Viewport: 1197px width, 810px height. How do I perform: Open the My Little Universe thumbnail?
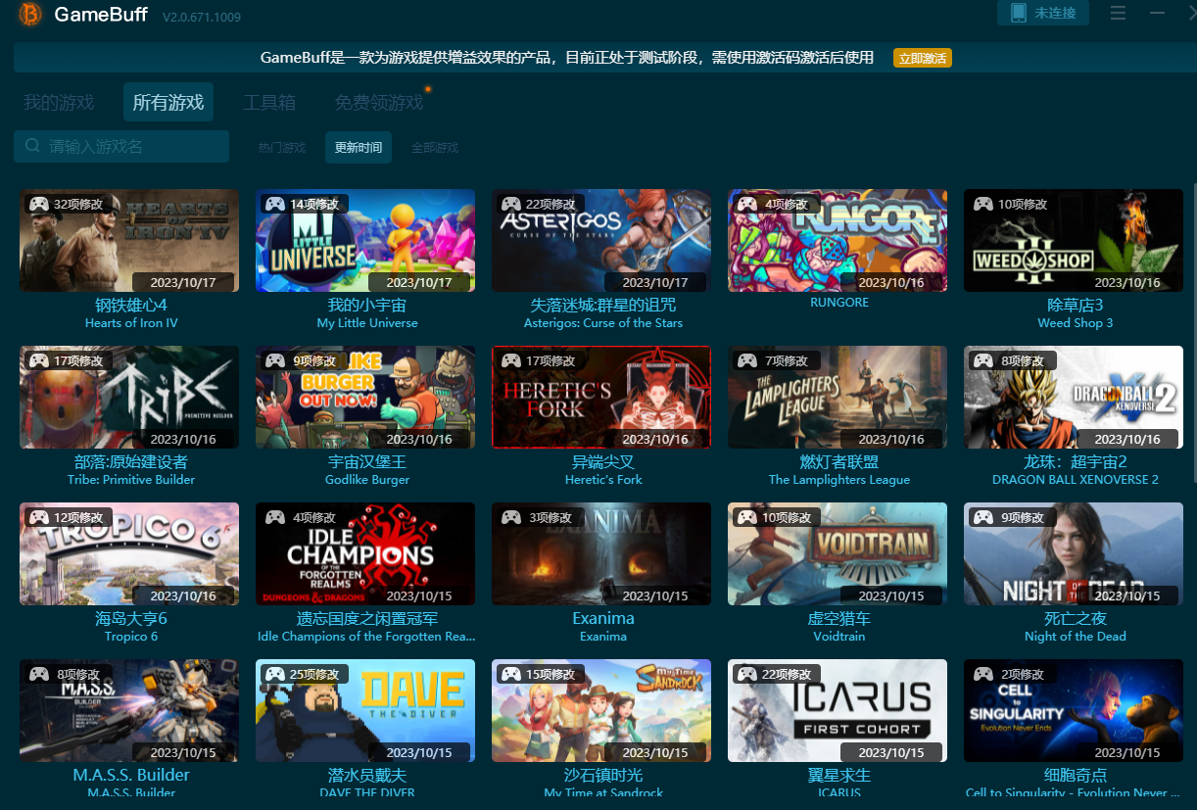point(365,241)
